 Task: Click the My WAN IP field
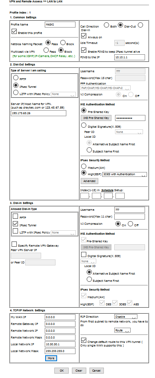pos(60,317)
